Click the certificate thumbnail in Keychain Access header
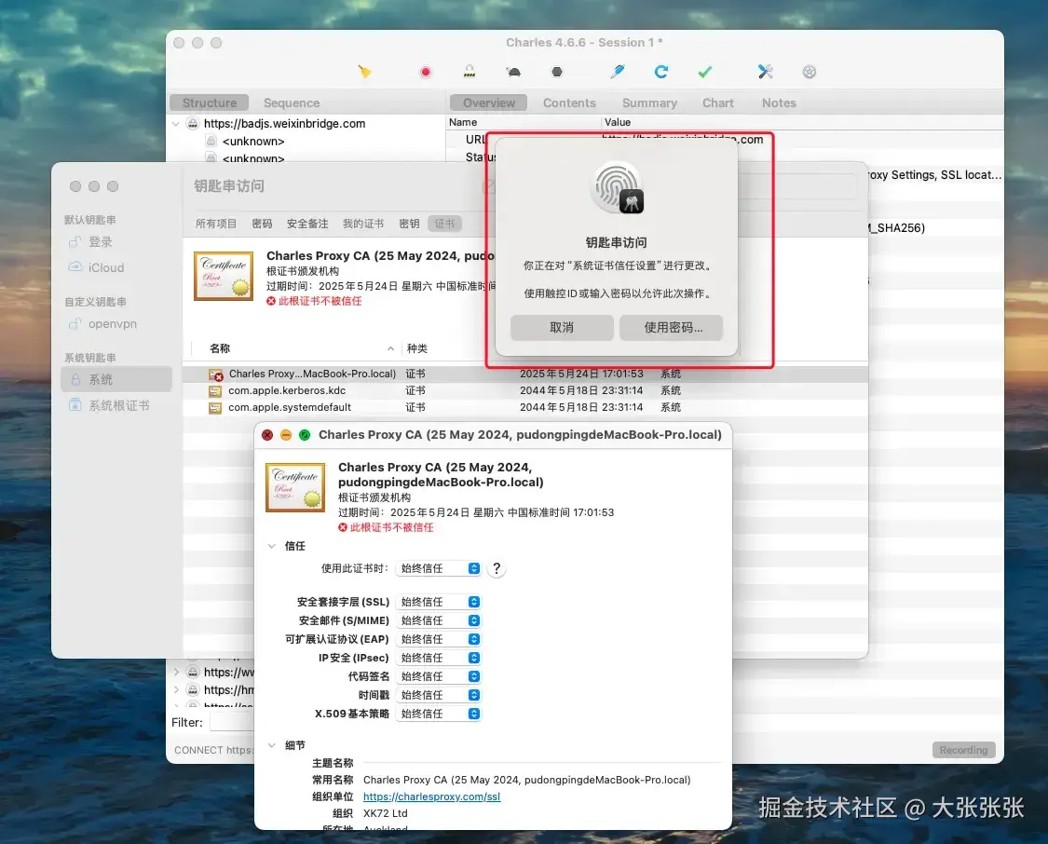The image size is (1048, 844). 224,276
